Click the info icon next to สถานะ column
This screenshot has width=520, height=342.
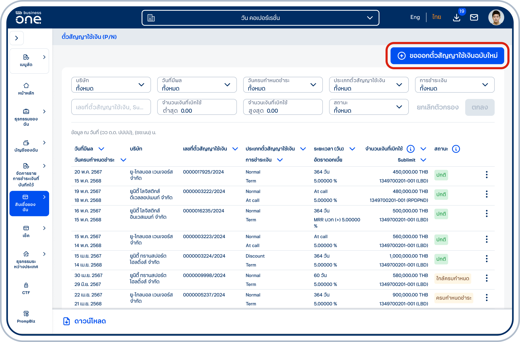tap(456, 149)
